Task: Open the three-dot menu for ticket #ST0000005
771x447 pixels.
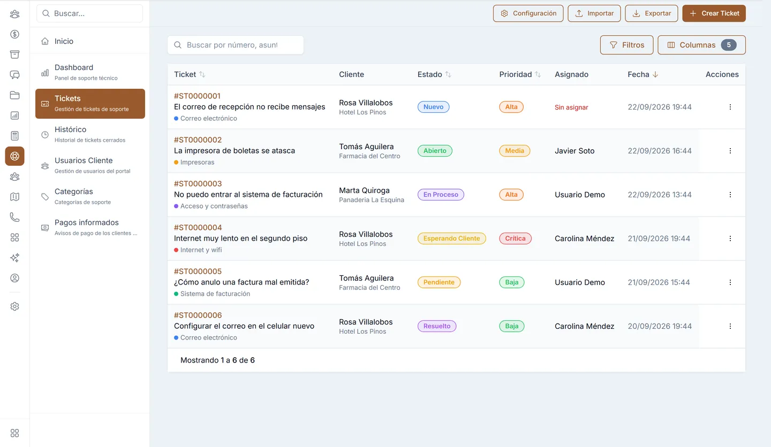Action: point(730,282)
